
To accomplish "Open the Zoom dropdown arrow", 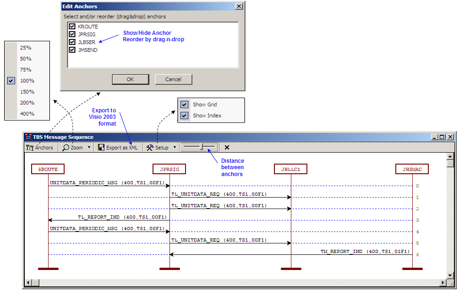I will click(89, 148).
